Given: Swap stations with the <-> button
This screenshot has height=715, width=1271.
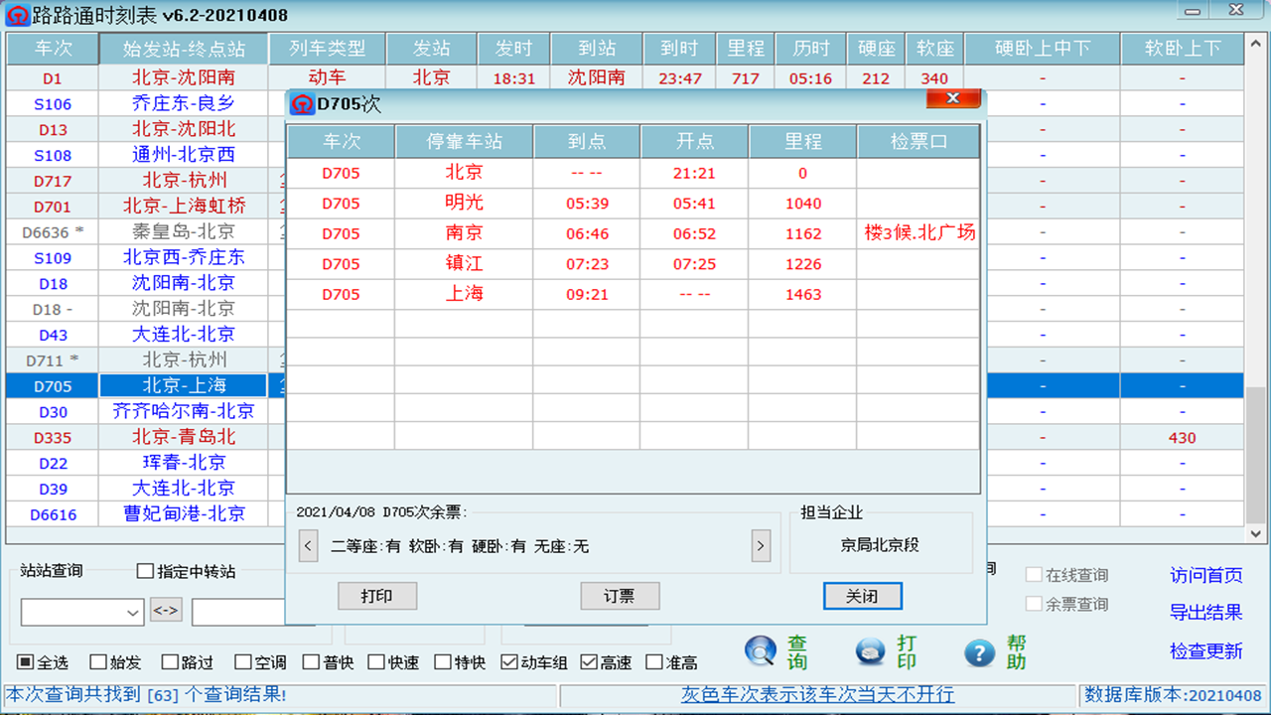Looking at the screenshot, I should coord(165,612).
